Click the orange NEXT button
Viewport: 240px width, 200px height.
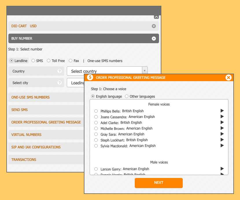(x=158, y=183)
